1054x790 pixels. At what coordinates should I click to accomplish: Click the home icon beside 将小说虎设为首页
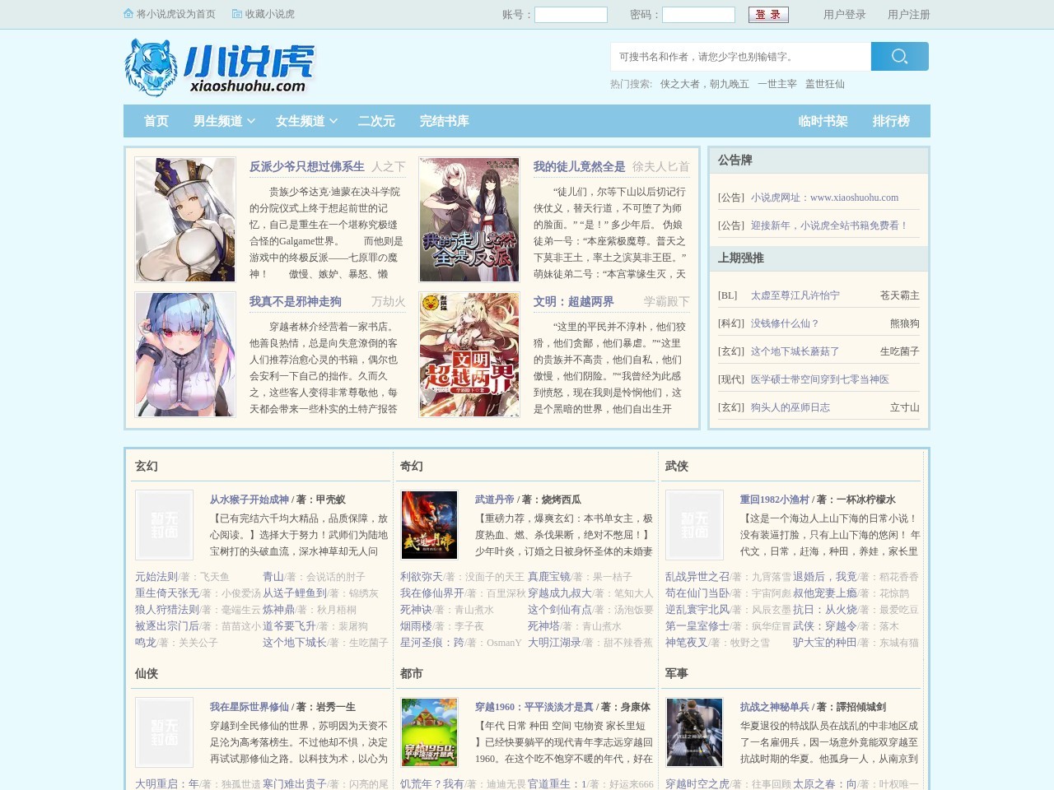[x=128, y=14]
